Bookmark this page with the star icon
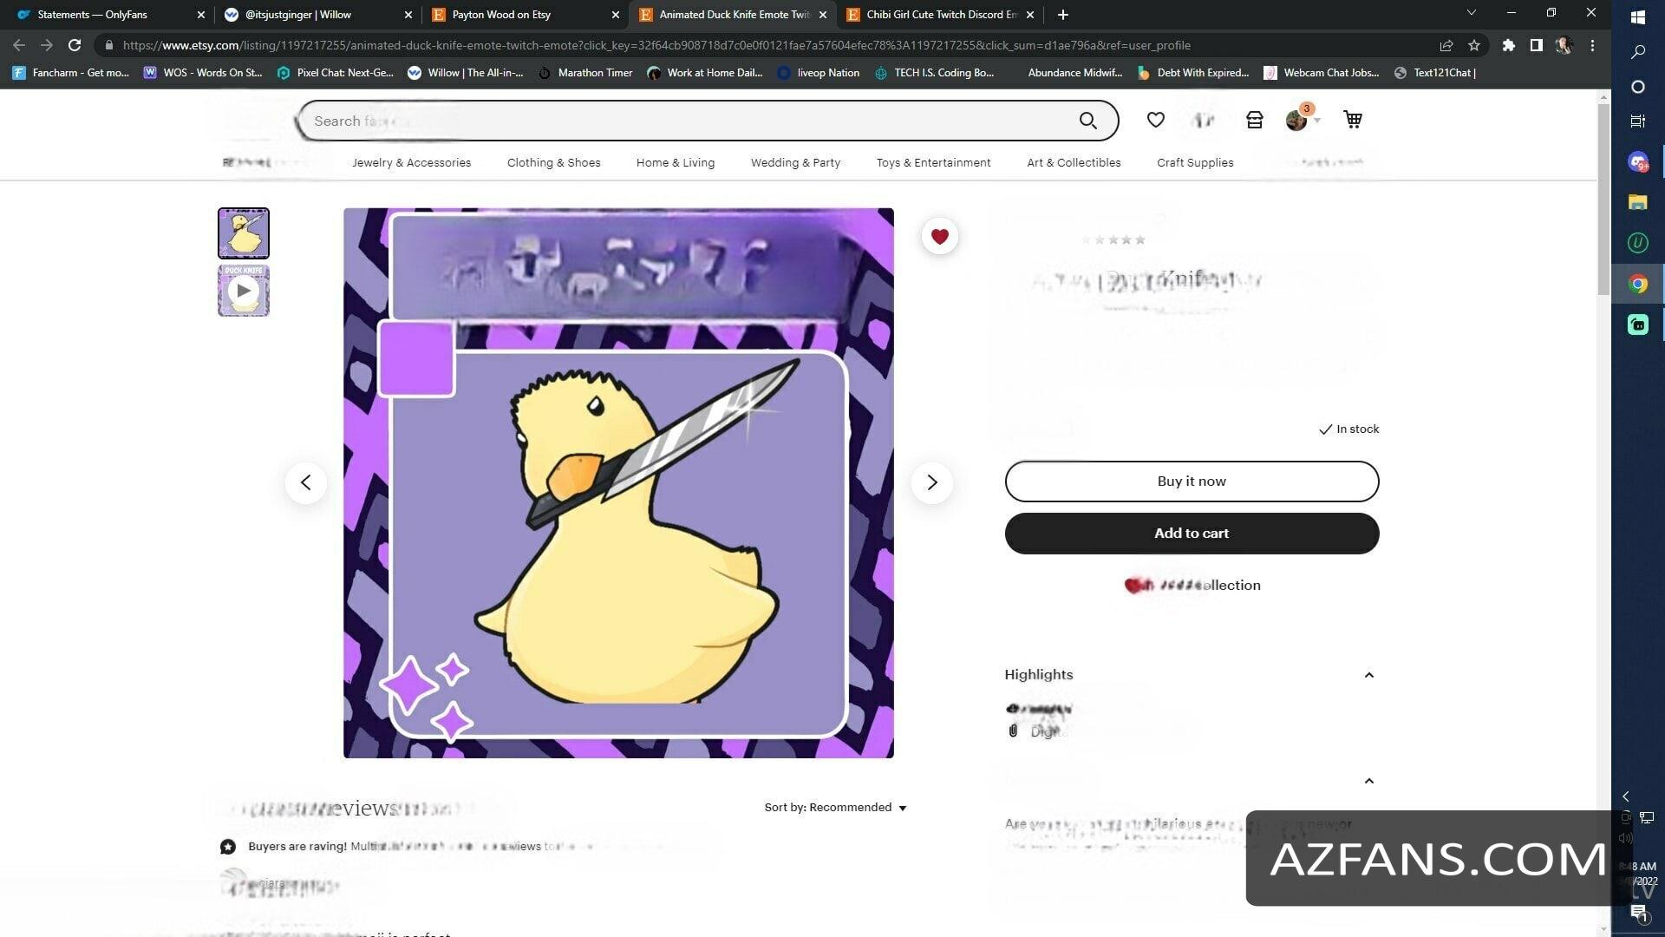 (1474, 45)
